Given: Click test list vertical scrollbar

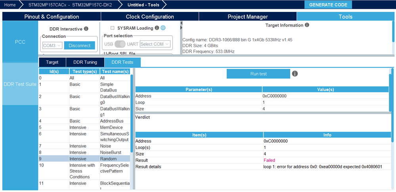Looking at the screenshot, I should click(132, 113).
